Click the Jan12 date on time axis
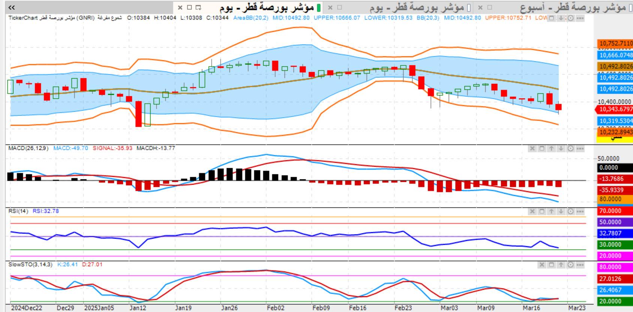This screenshot has width=633, height=312. (138, 308)
